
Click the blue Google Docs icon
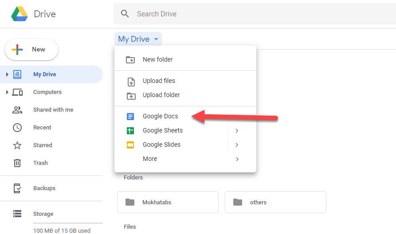click(x=130, y=117)
